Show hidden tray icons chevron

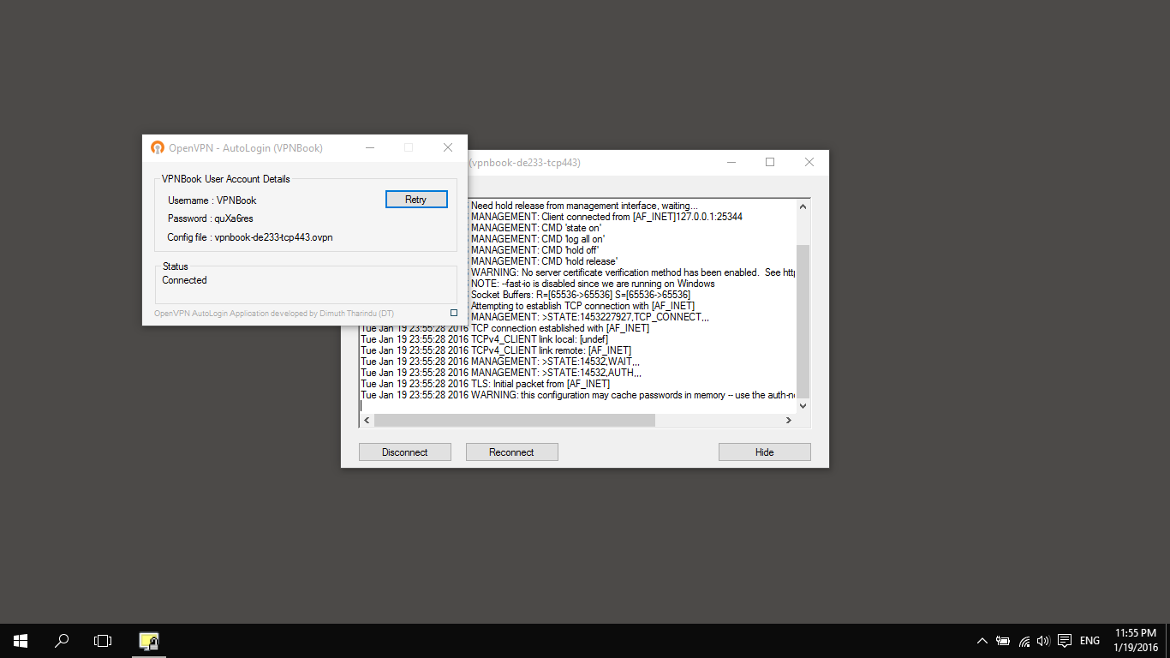pyautogui.click(x=982, y=641)
